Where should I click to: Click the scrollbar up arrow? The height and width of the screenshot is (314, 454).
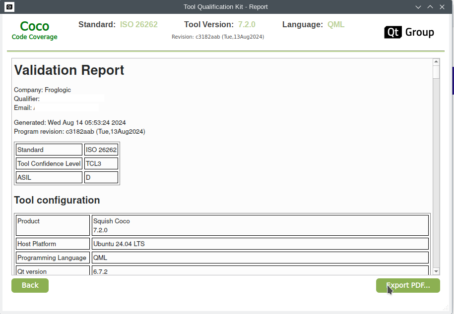pyautogui.click(x=436, y=62)
